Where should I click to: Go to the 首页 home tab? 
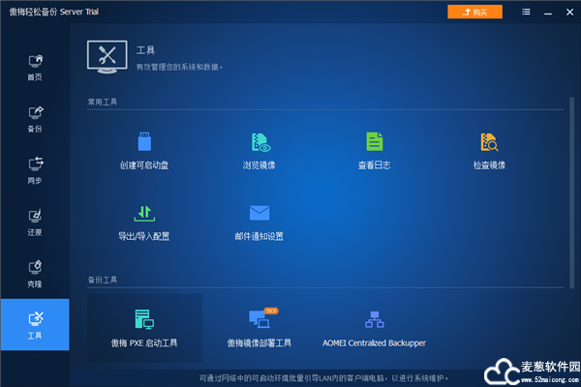coord(35,67)
